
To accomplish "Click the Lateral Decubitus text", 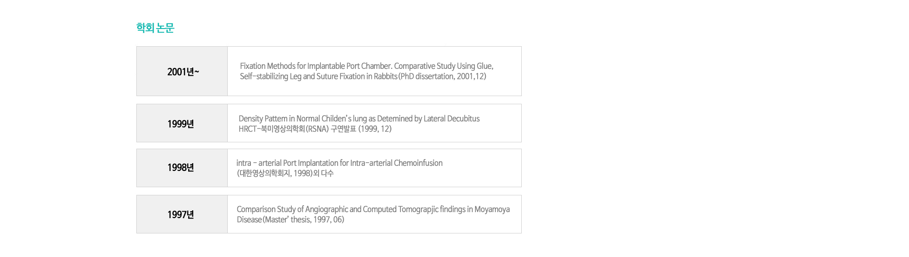I will point(452,119).
